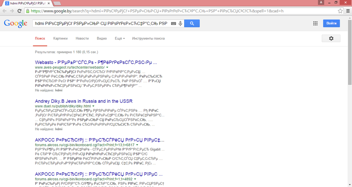Image resolution: width=352 pixels, height=187 pixels.
Task: Open the Google apps grid icon
Action: tap(315, 24)
